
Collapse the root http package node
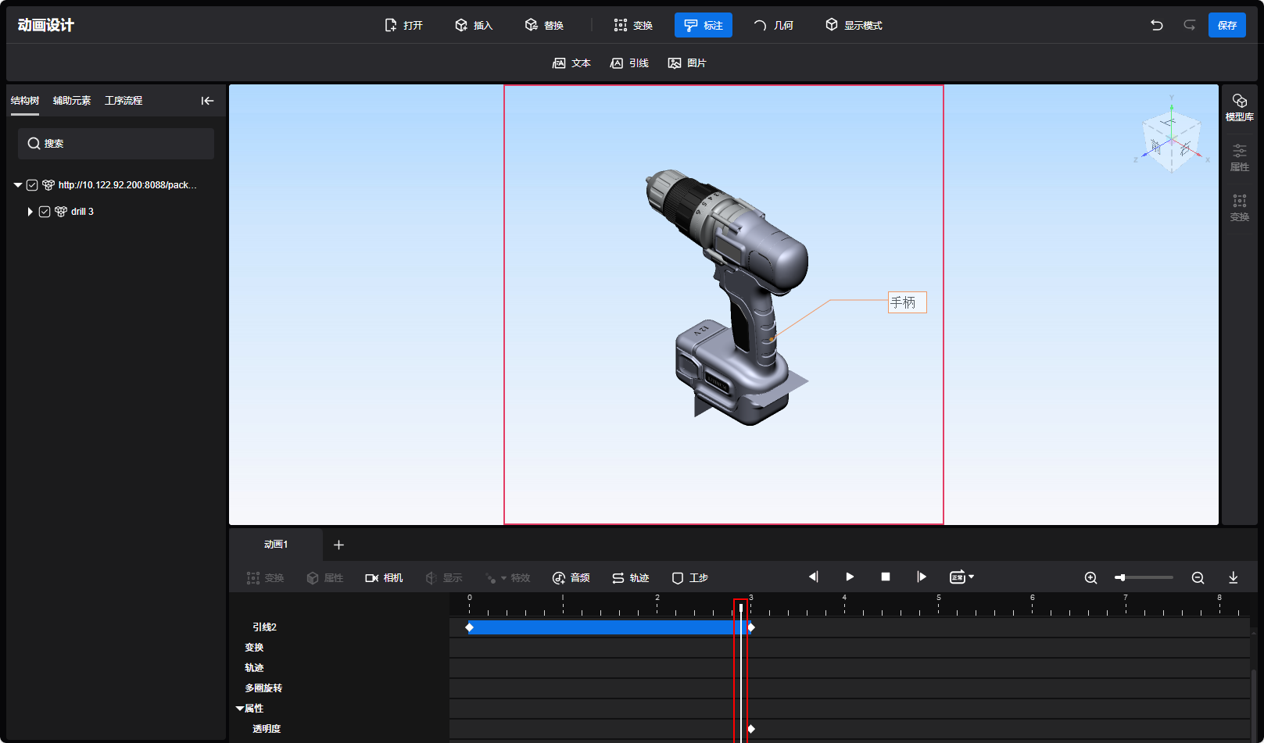coord(17,185)
